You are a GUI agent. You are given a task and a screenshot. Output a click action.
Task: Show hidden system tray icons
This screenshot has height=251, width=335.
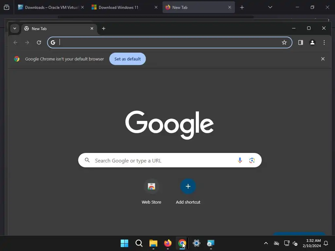click(x=266, y=243)
